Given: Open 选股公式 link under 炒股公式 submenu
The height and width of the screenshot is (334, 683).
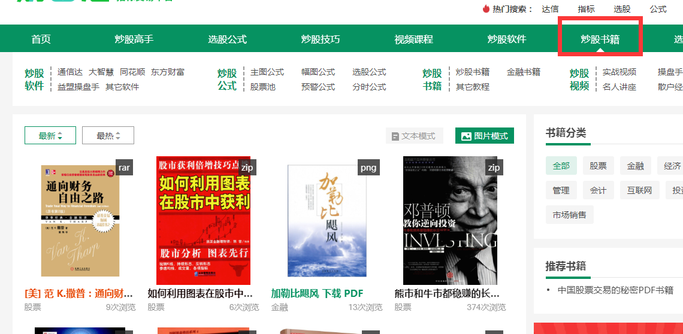Looking at the screenshot, I should coord(370,72).
